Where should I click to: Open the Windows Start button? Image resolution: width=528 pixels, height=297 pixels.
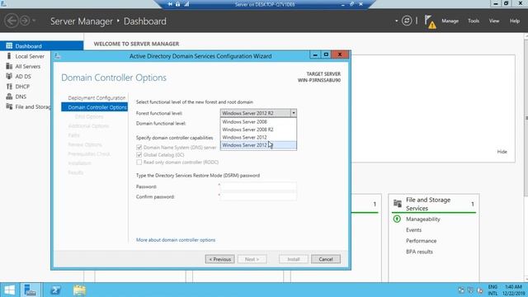(9, 290)
